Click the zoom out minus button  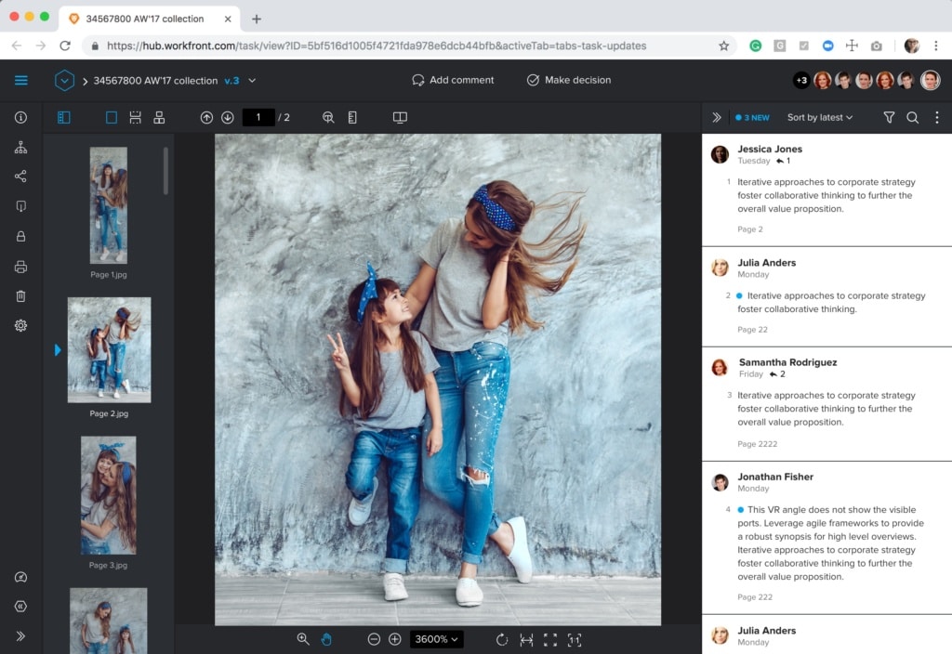[374, 639]
